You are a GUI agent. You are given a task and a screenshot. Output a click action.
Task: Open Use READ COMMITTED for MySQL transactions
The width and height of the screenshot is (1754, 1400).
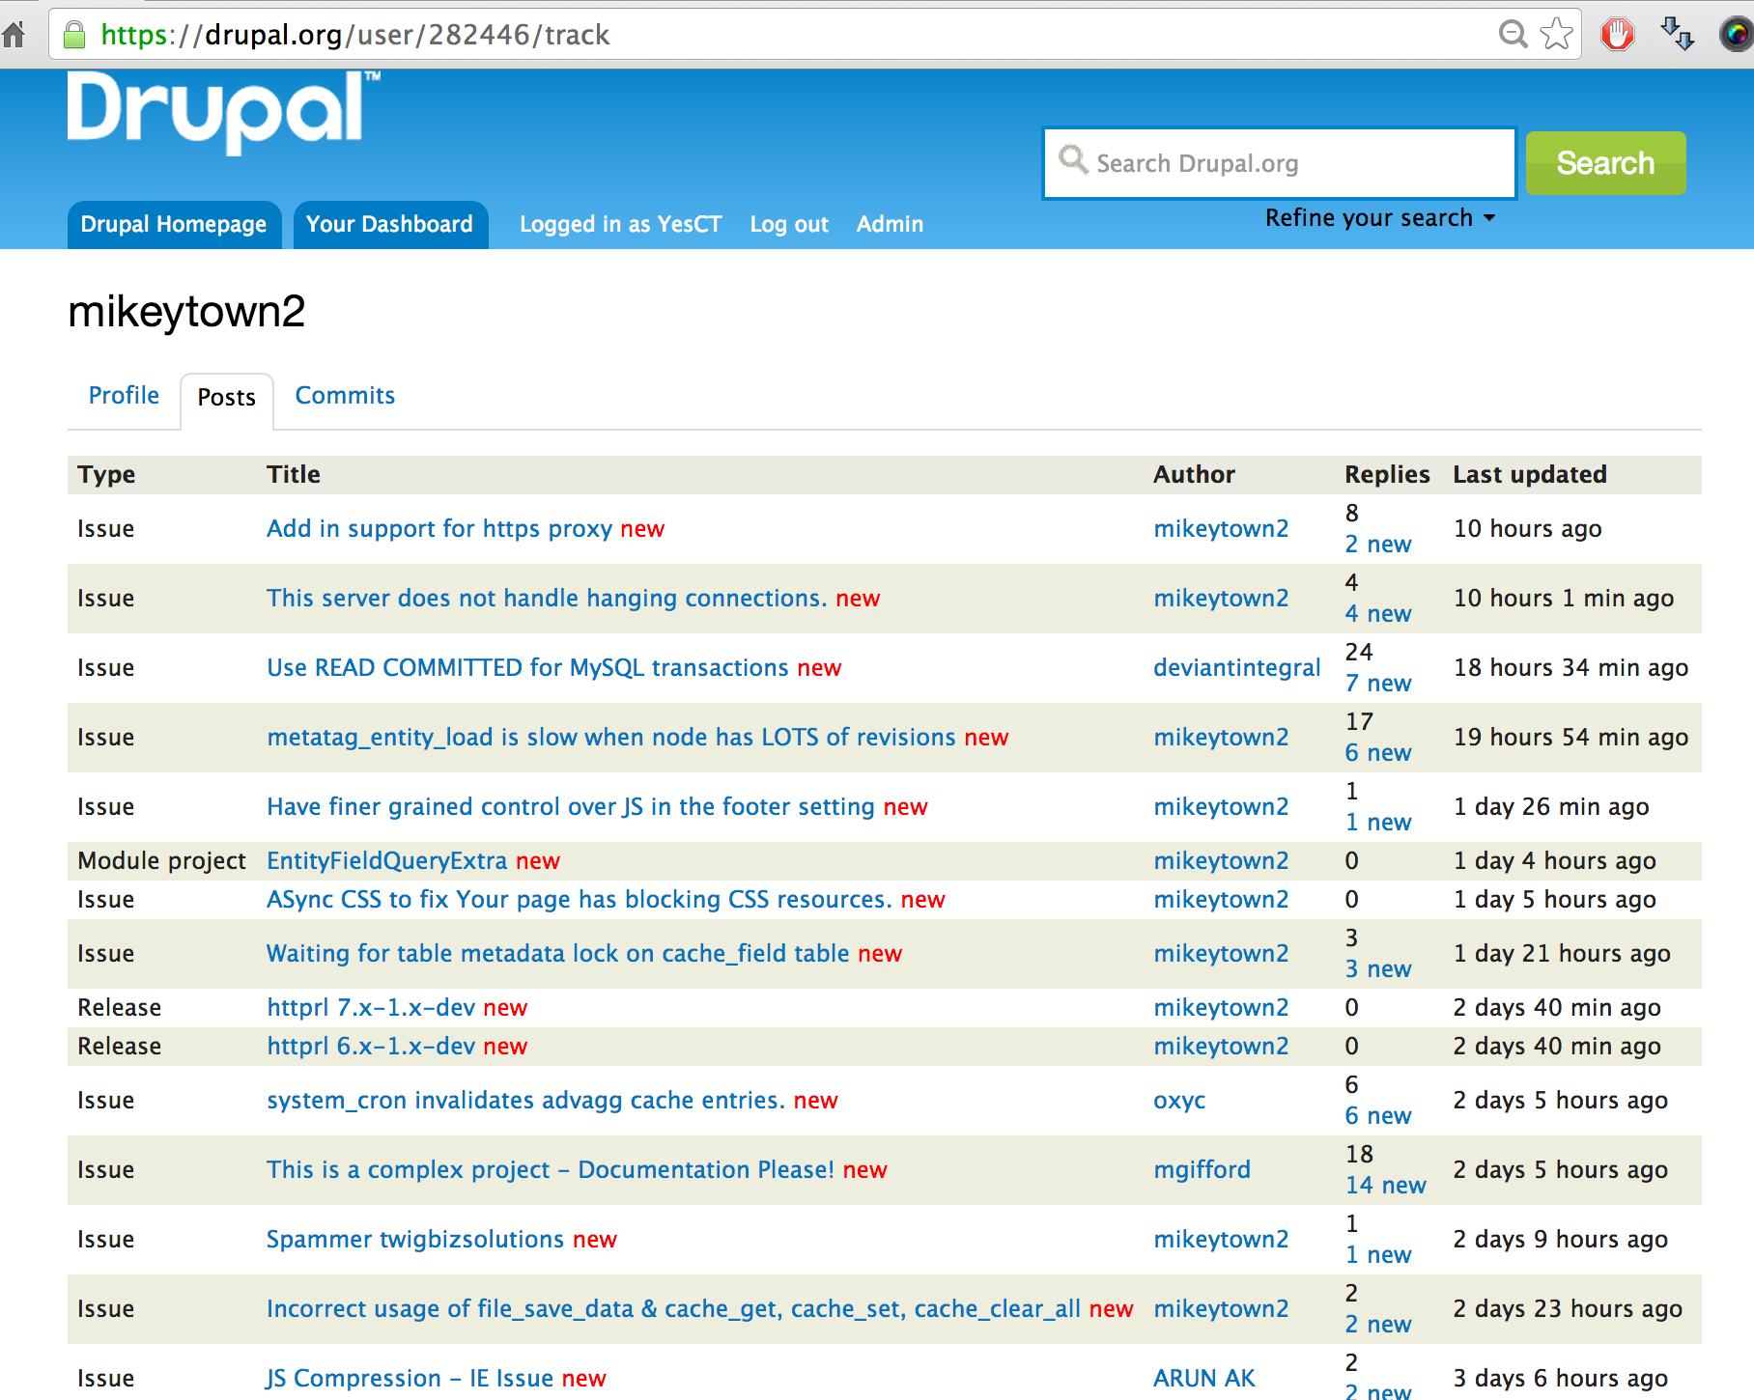[x=527, y=668]
